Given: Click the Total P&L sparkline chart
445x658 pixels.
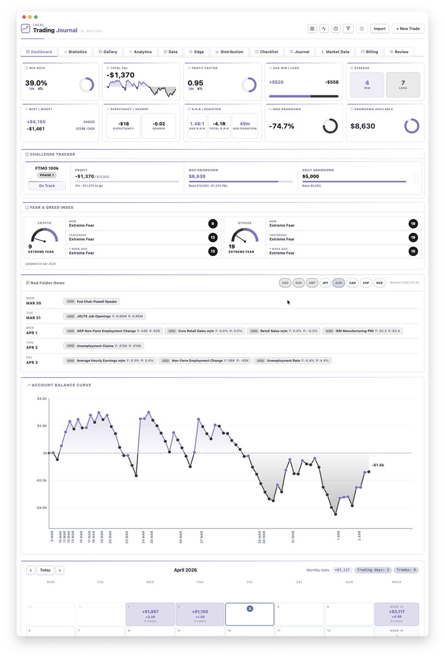Looking at the screenshot, I should [x=141, y=88].
